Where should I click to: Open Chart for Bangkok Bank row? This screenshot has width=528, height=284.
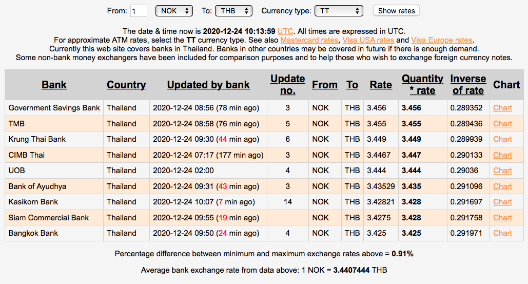[x=502, y=233]
